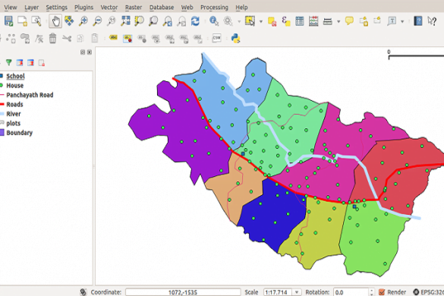This screenshot has height=296, width=444.
Task: Open the Plugins menu
Action: tap(83, 8)
